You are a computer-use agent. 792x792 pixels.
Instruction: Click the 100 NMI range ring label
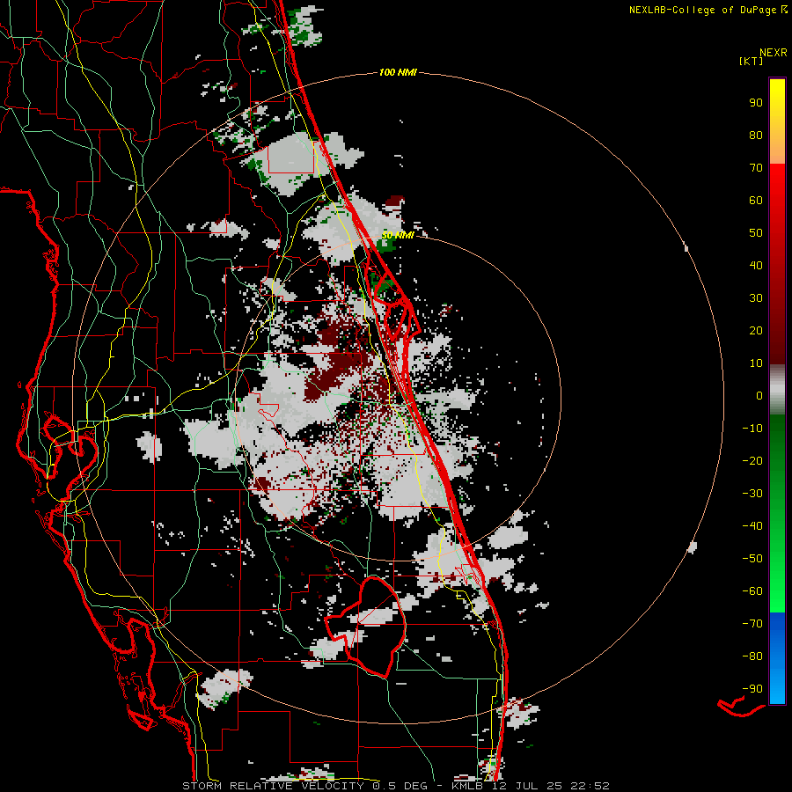tap(398, 73)
